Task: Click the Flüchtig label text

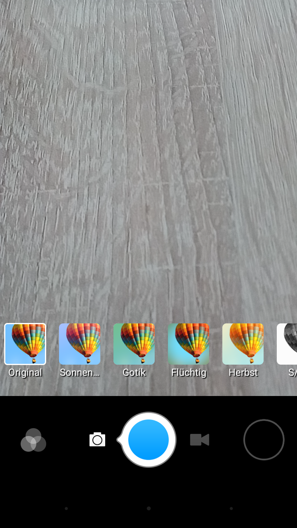Action: click(189, 373)
